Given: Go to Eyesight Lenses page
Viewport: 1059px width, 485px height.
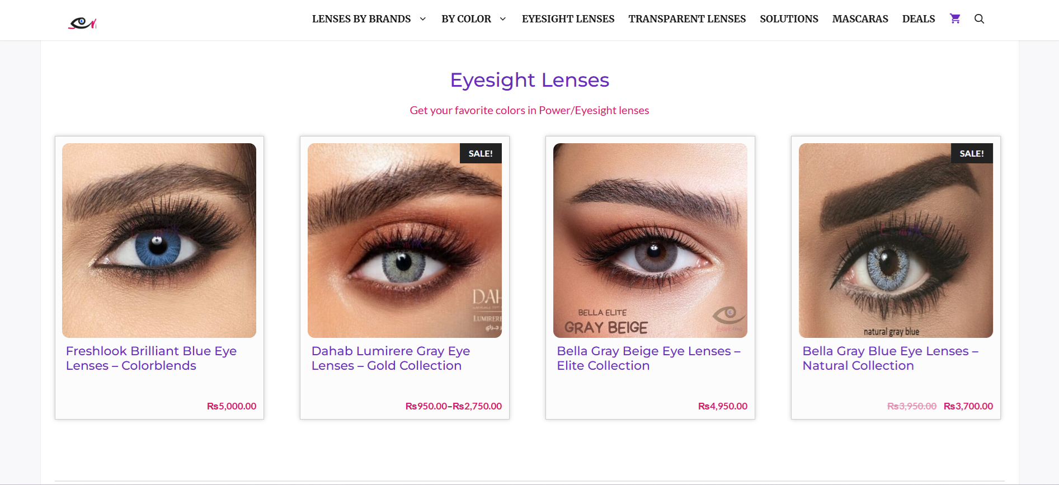Looking at the screenshot, I should click(568, 19).
